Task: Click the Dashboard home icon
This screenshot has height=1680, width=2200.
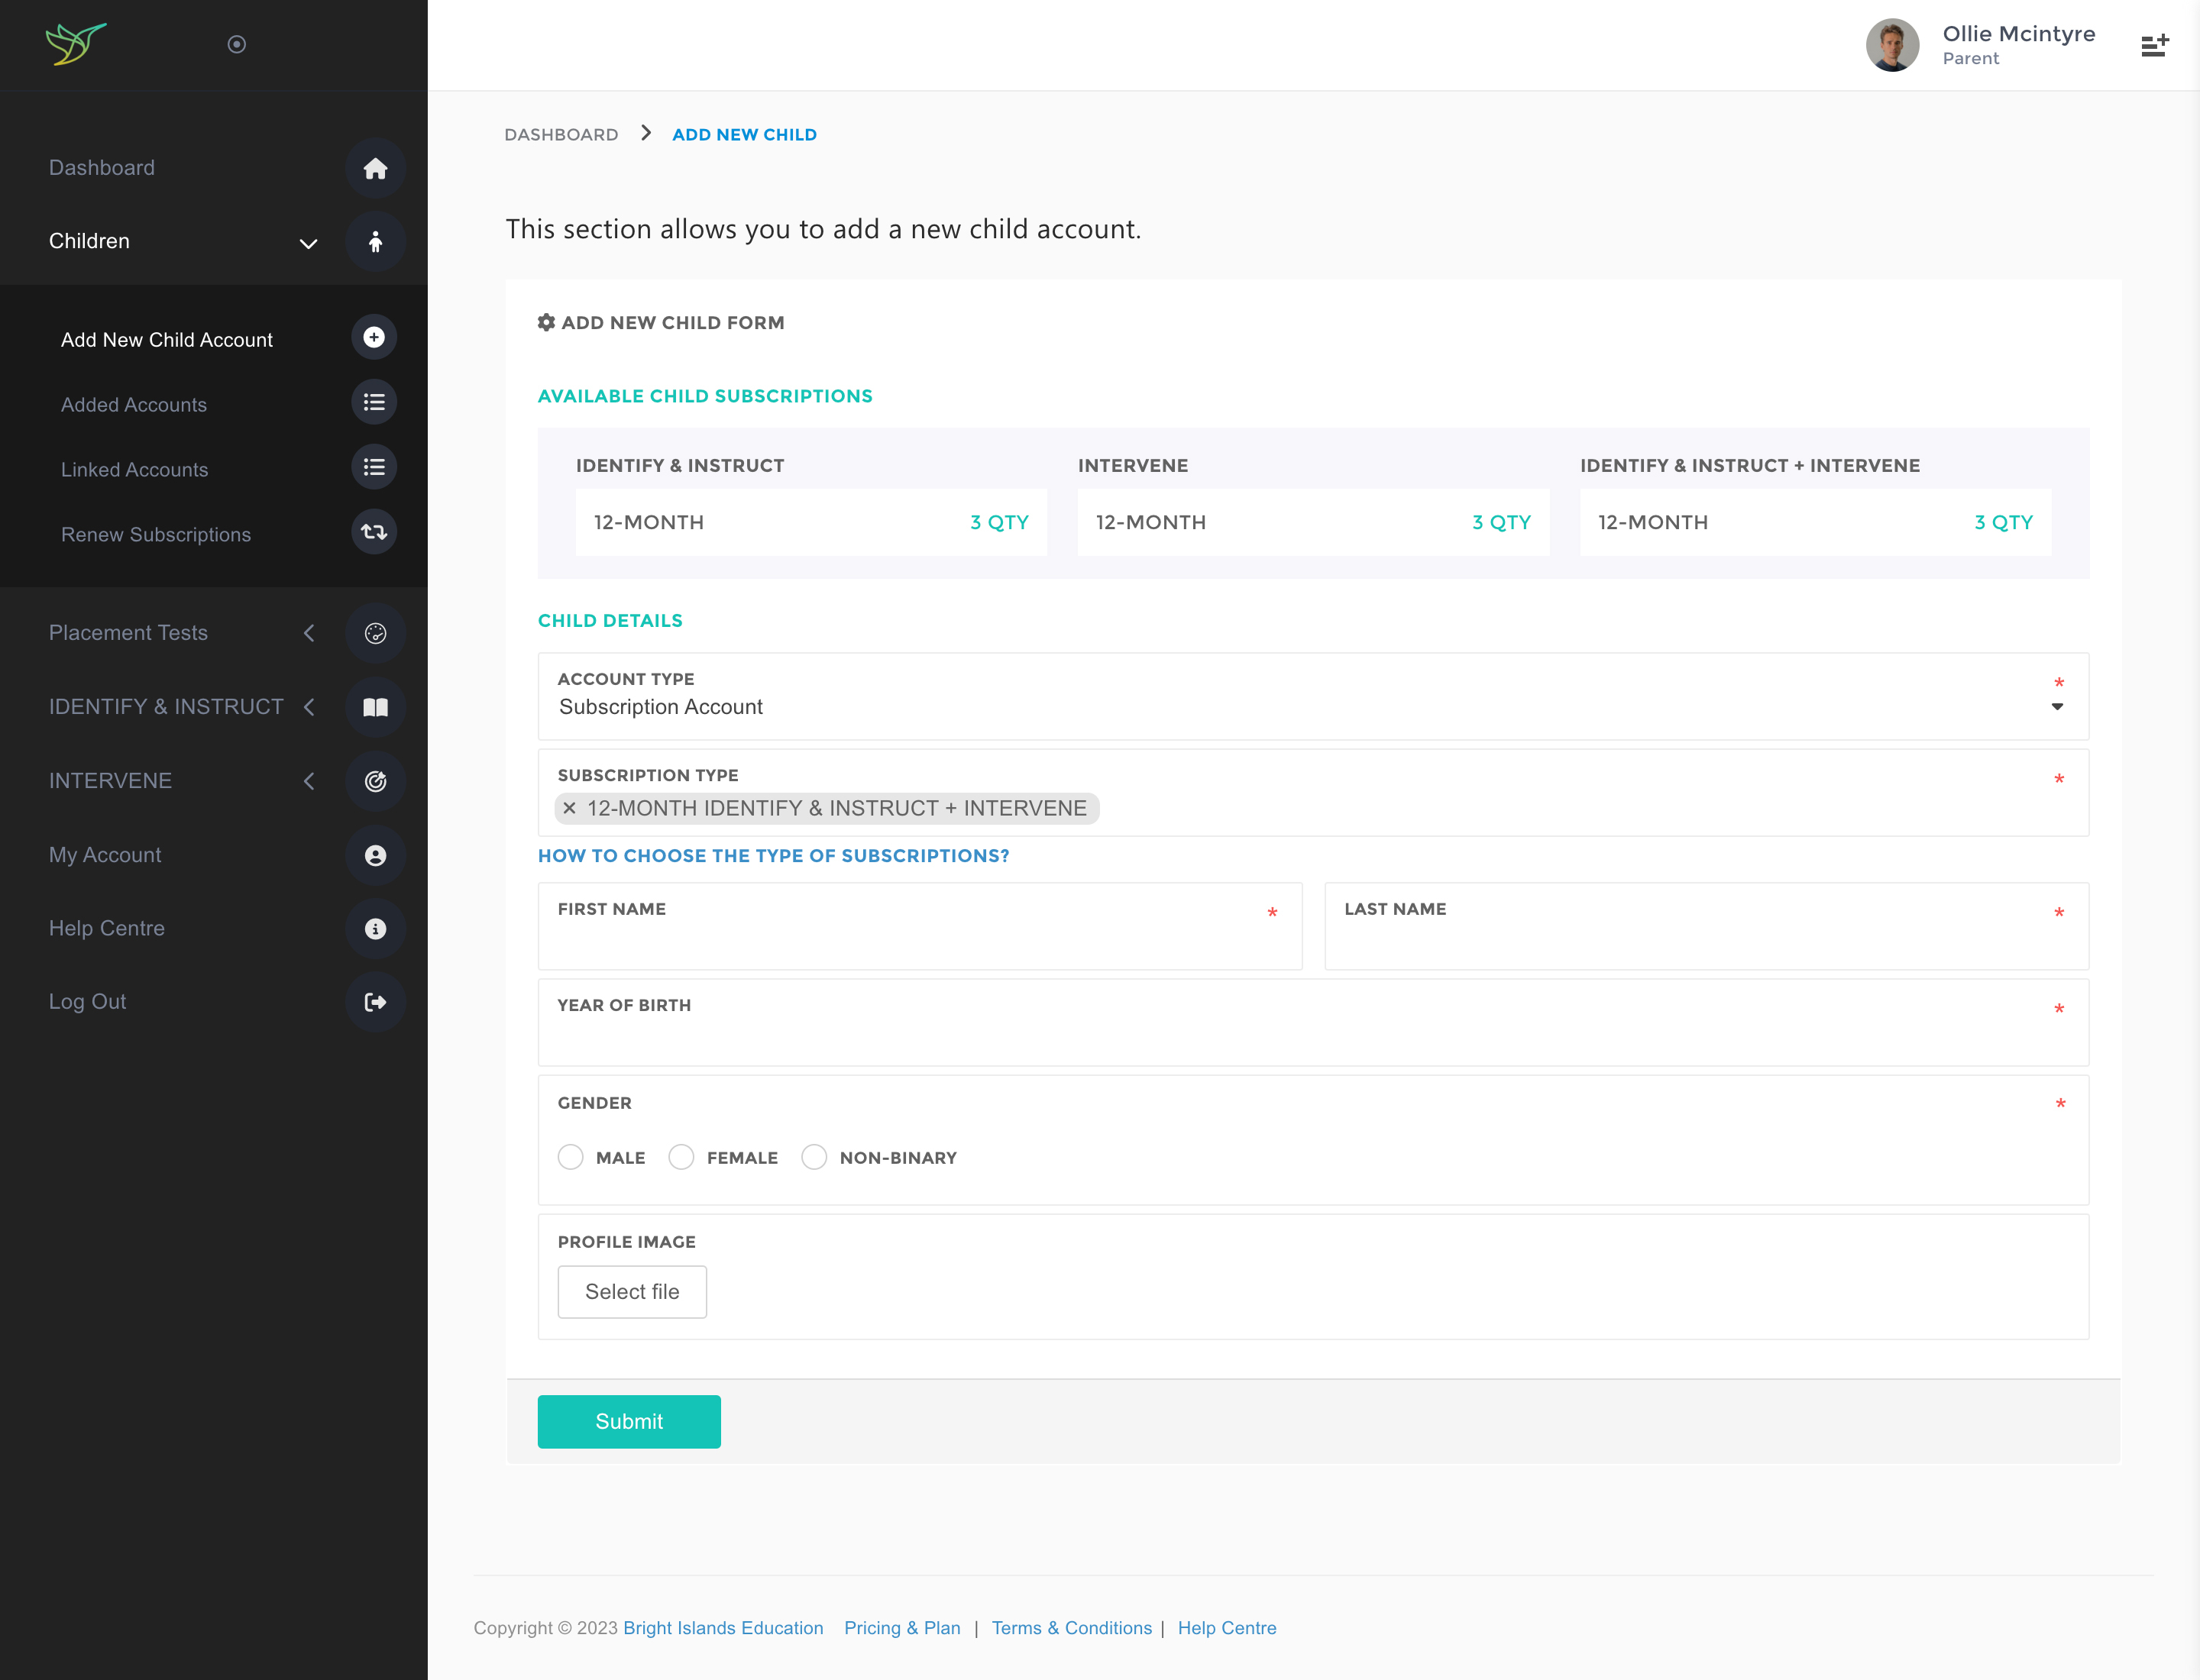Action: tap(375, 168)
